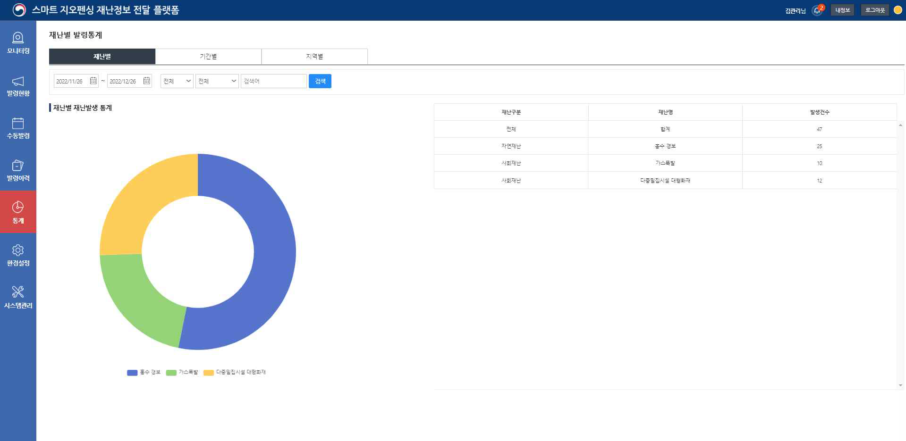Open start date calendar picker icon
906x441 pixels.
click(93, 81)
